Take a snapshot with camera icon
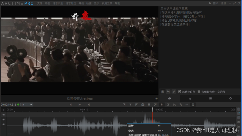The height and width of the screenshot is (136, 242). pyautogui.click(x=143, y=105)
